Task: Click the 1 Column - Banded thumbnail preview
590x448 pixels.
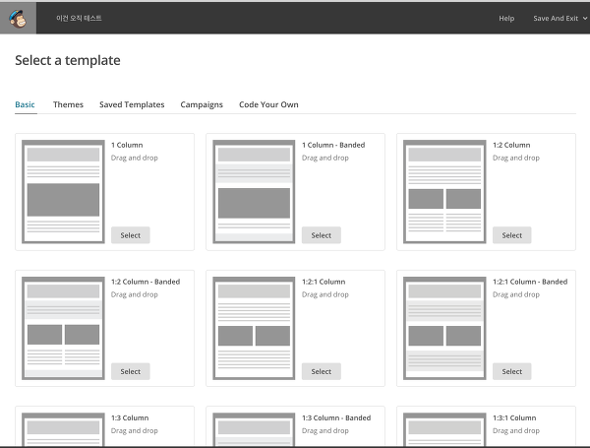Action: click(x=254, y=191)
